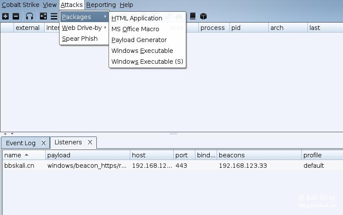The width and height of the screenshot is (343, 215).
Task: Collapse bottom pane with the down arrow
Action: click(x=12, y=134)
